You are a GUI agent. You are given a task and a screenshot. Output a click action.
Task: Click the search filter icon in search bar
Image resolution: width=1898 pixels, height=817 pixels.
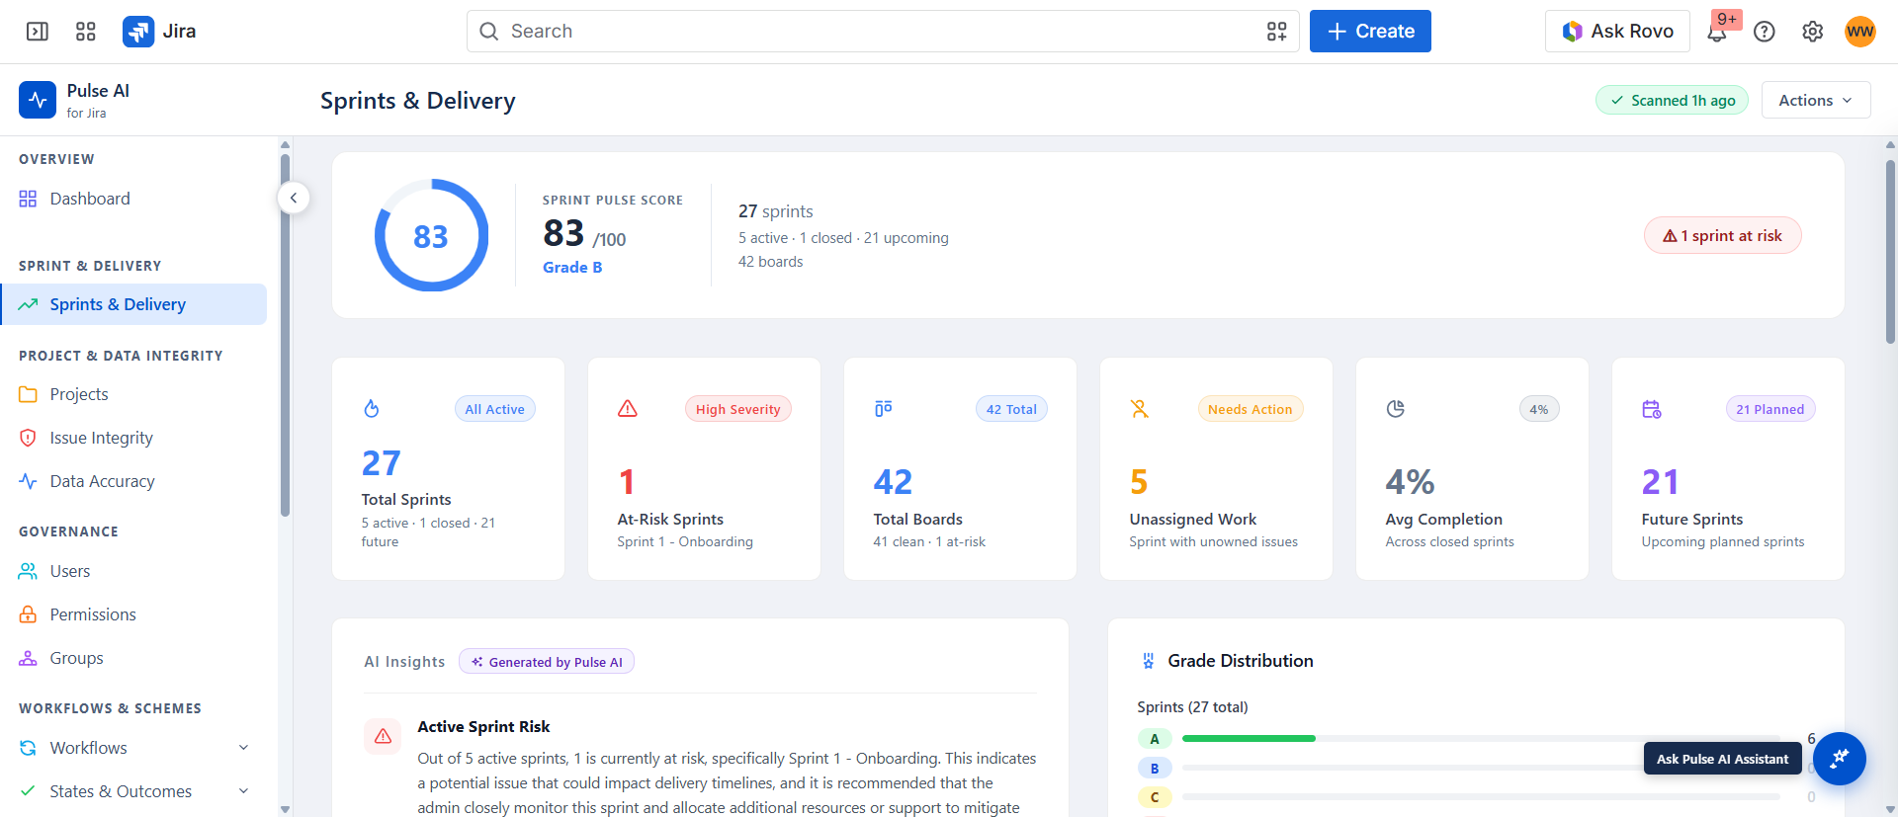pos(1277,32)
